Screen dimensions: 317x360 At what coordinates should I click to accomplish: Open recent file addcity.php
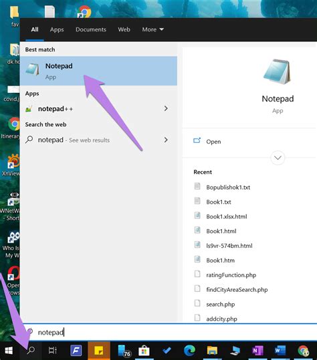(221, 319)
